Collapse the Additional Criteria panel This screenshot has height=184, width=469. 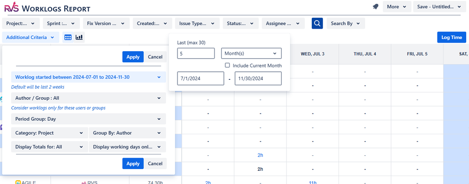(x=31, y=38)
